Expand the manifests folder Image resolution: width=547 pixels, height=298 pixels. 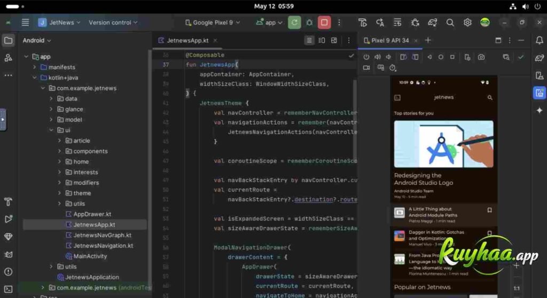tap(34, 67)
